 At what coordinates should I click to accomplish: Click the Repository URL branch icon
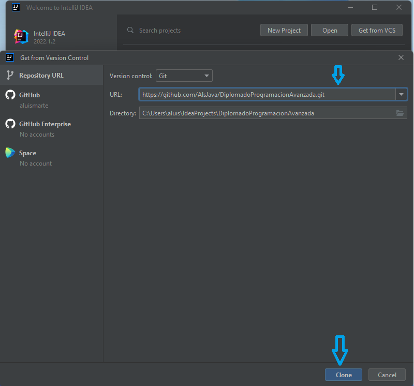point(10,75)
